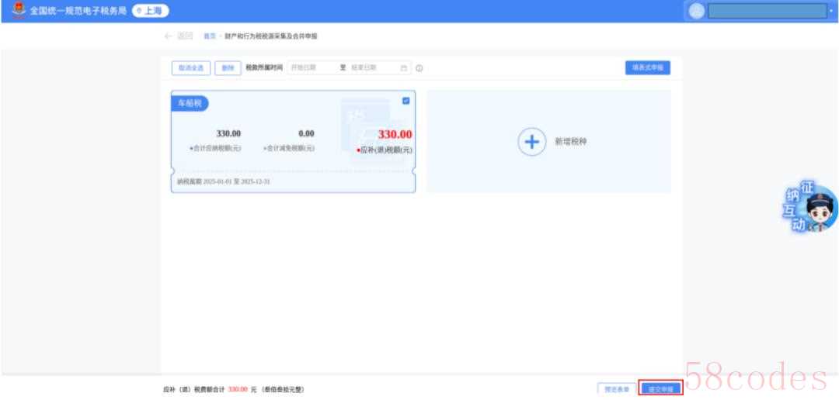Click the user avatar icon
This screenshot has width=839, height=400.
point(696,11)
